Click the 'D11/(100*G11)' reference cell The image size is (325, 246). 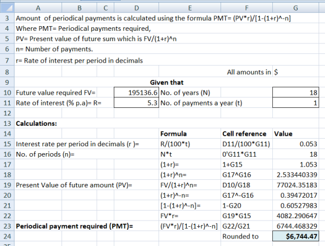(x=247, y=144)
